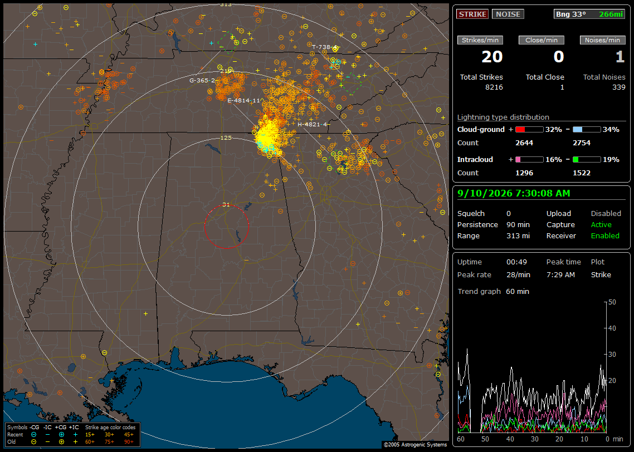This screenshot has height=452, width=634.
Task: Change the Range 313 mi value
Action: [x=518, y=236]
